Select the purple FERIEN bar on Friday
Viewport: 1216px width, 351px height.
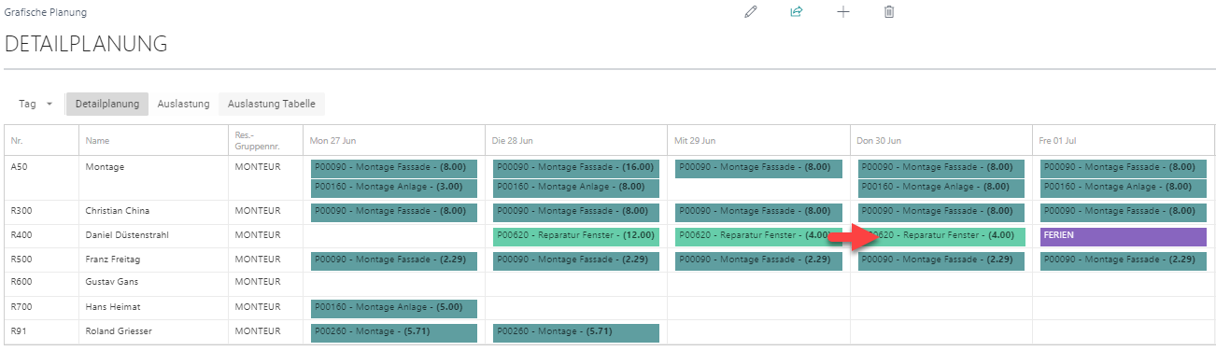[1124, 236]
